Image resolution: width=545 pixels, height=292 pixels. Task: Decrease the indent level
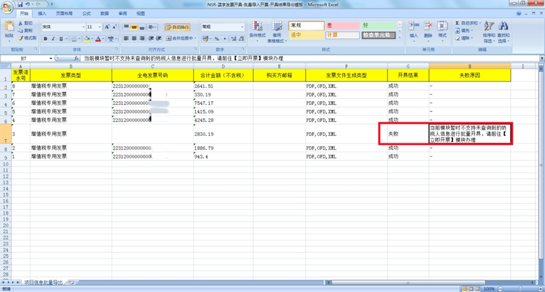tap(151, 38)
